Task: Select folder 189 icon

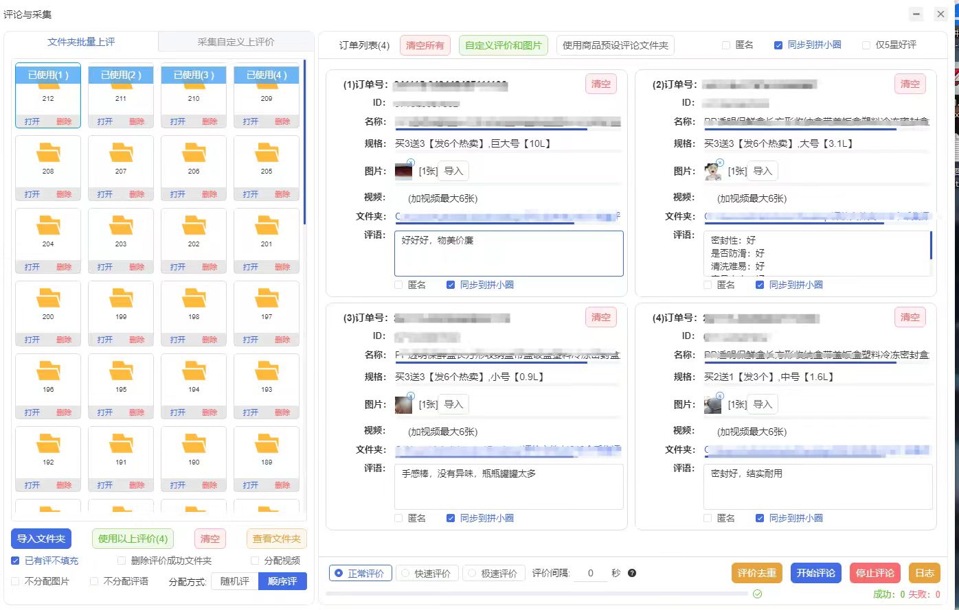Action: [x=267, y=443]
